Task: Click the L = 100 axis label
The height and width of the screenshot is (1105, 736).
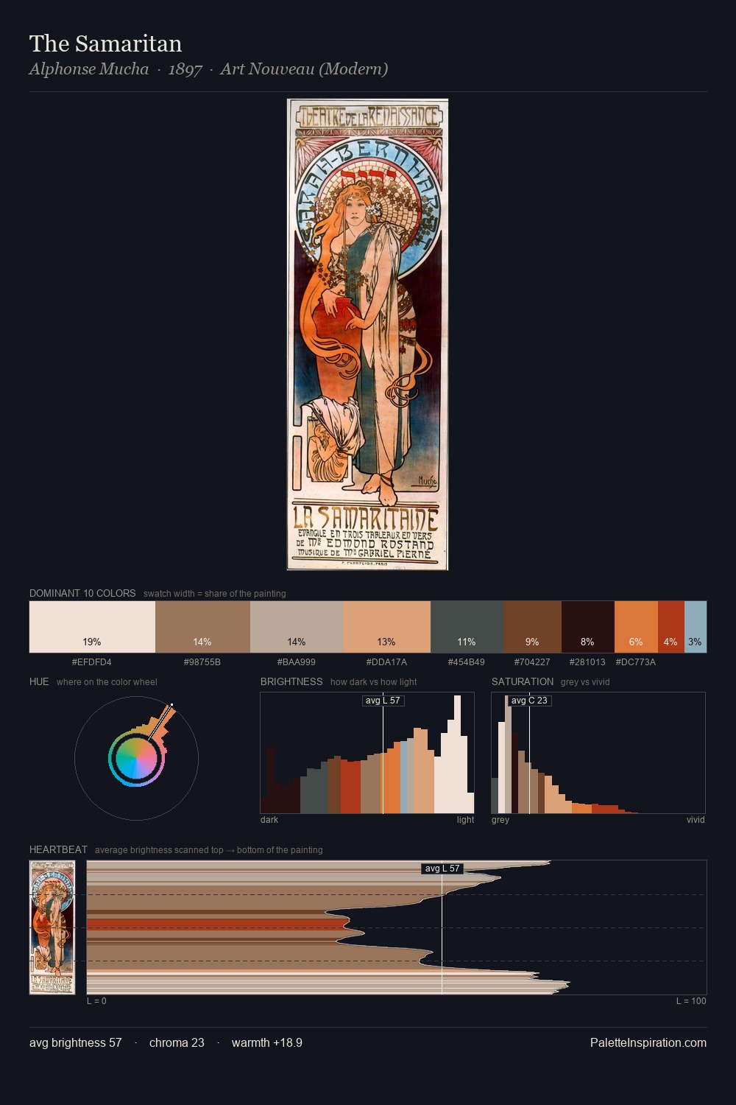Action: point(691,1001)
